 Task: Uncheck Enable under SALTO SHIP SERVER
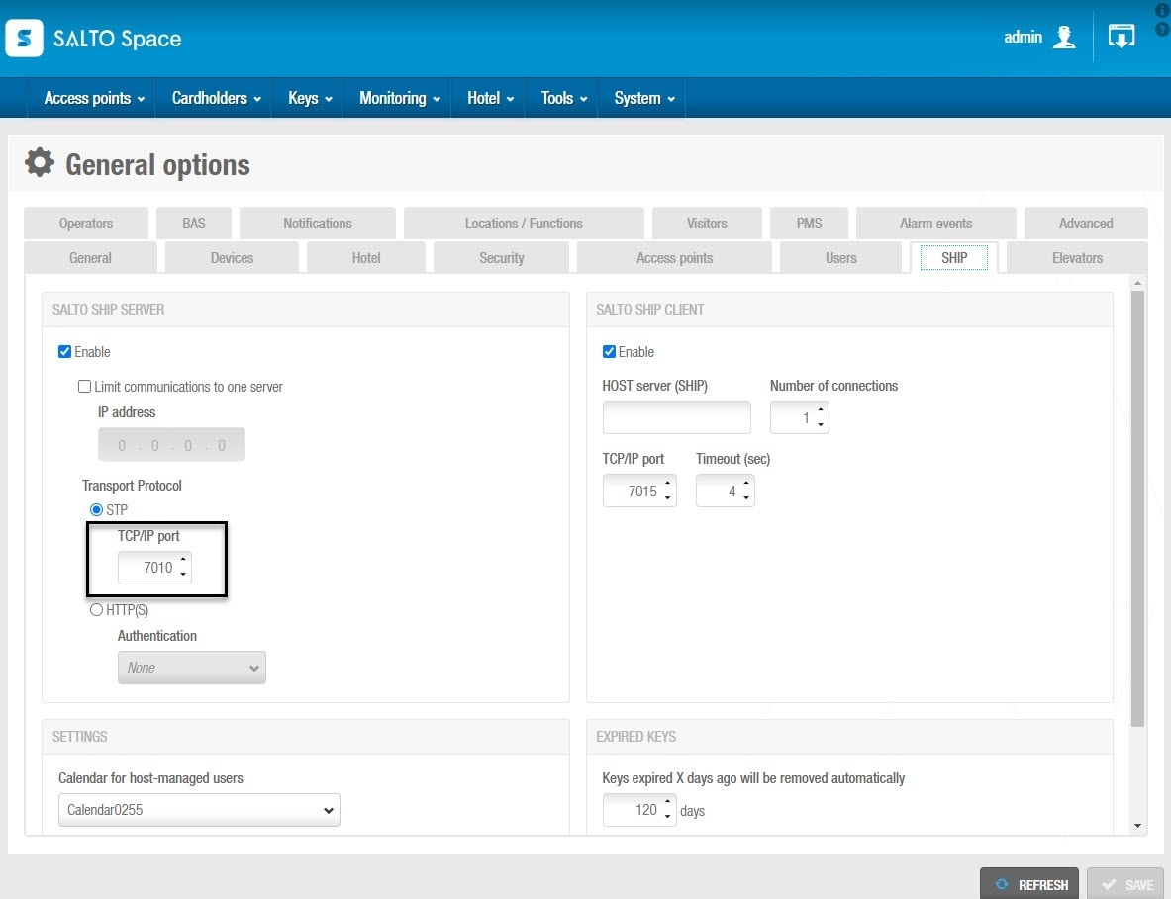coord(65,351)
